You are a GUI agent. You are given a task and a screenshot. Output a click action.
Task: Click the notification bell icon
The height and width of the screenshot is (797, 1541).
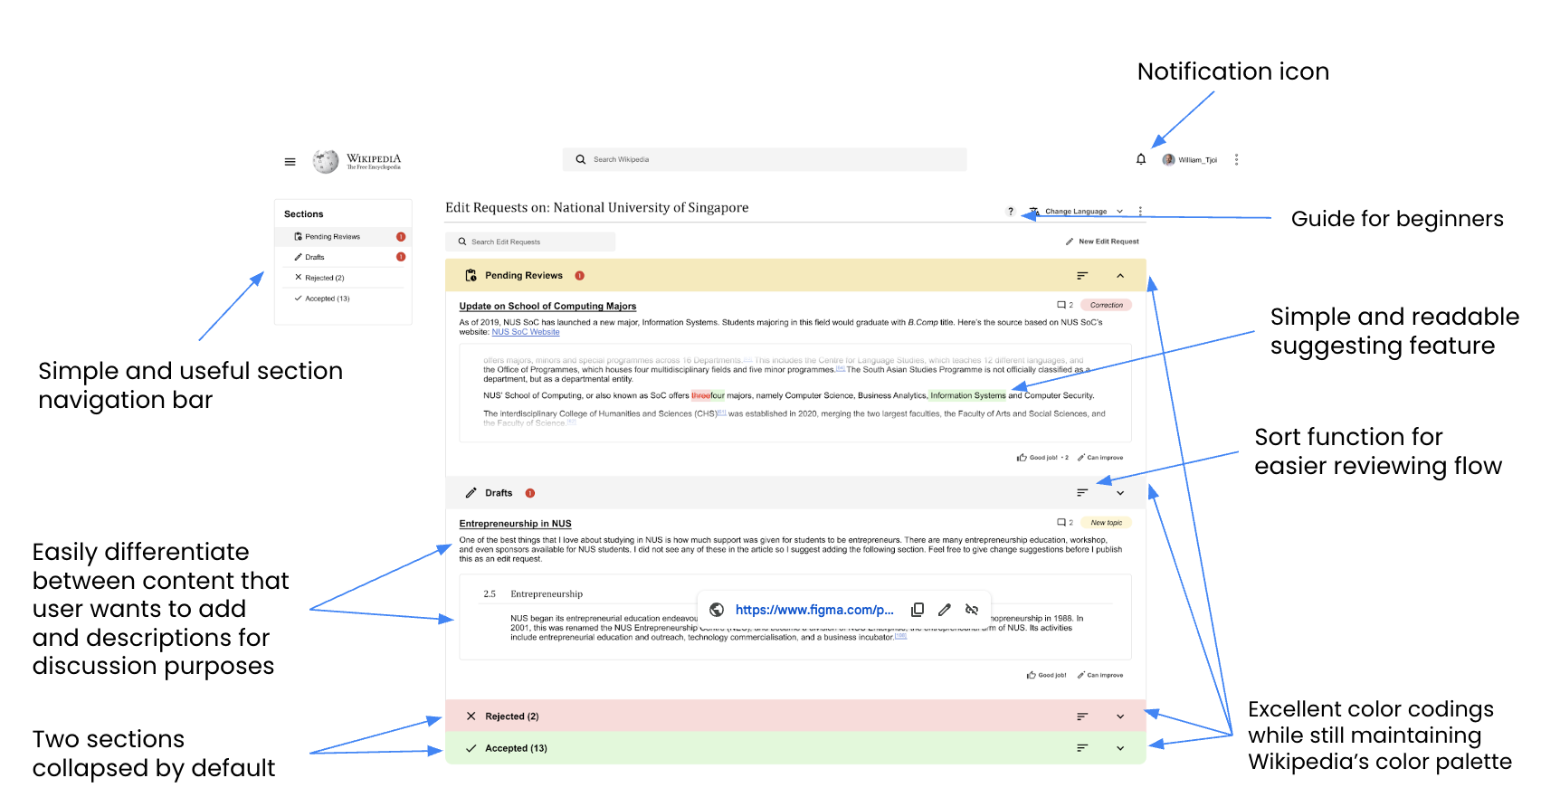tap(1141, 159)
